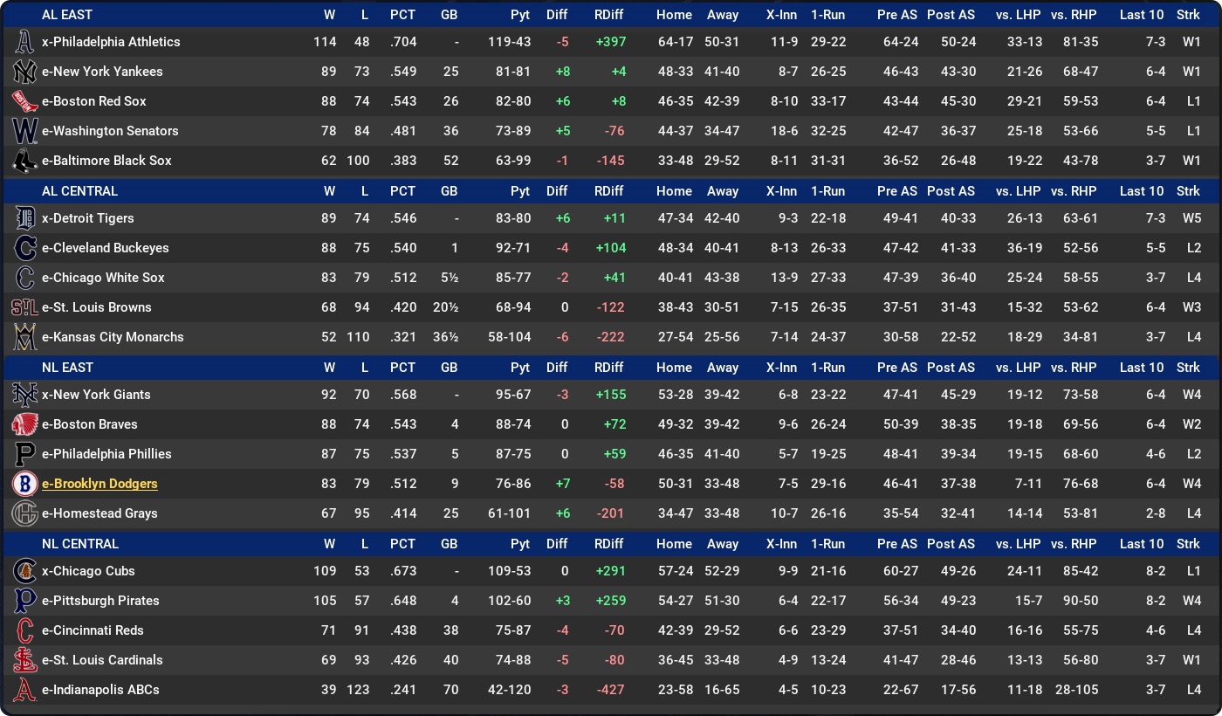Click the RDiff header in NL Central
1222x716 pixels.
click(x=608, y=544)
